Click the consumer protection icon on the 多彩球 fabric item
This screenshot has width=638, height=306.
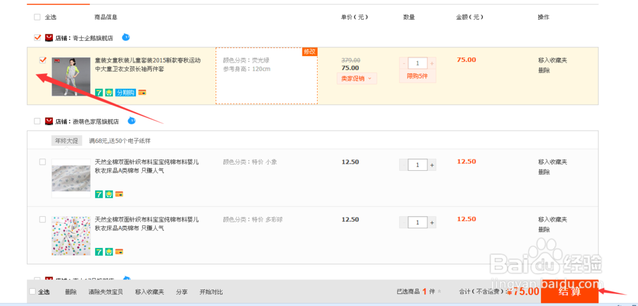click(108, 252)
